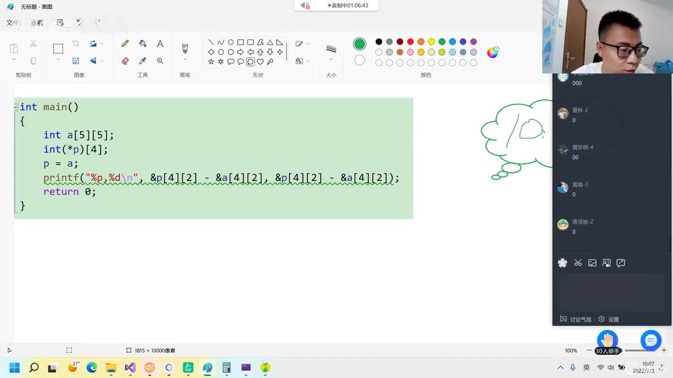Click the Save icon in title bar
Image resolution: width=673 pixels, height=378 pixels.
[60, 23]
